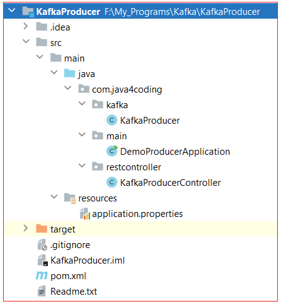Select DemoProducerApplication in the tree
Screen dimensions: 281x304
coord(175,152)
